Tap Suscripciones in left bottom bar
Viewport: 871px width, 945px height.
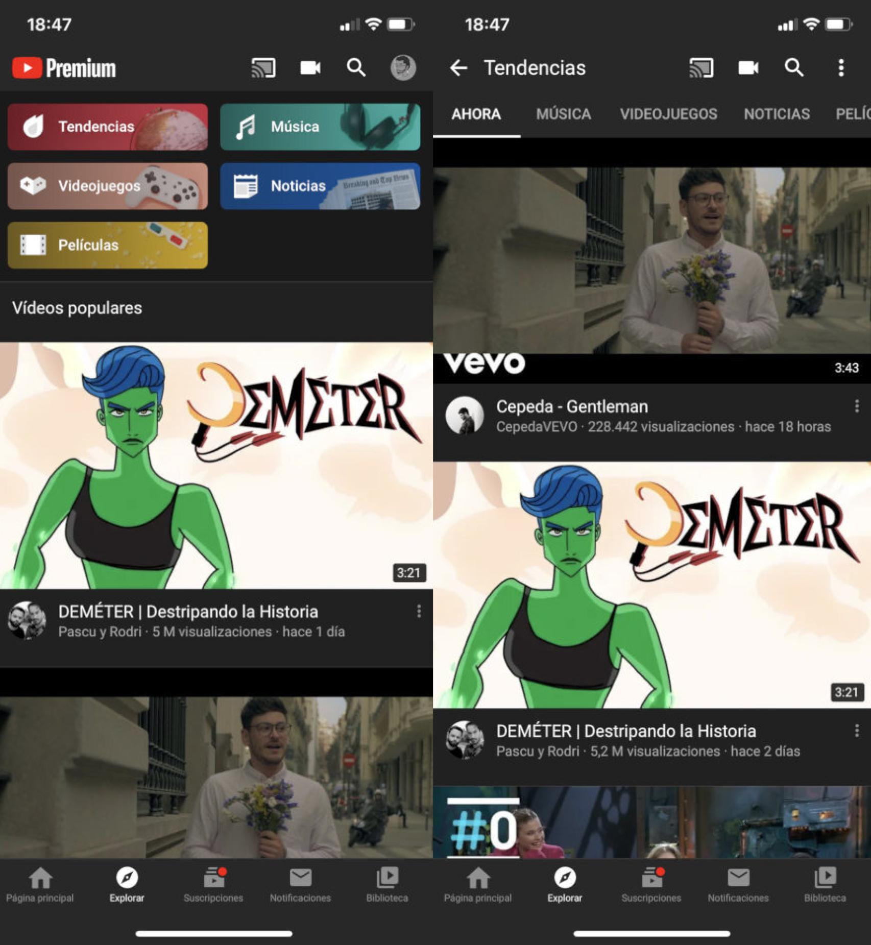click(213, 885)
